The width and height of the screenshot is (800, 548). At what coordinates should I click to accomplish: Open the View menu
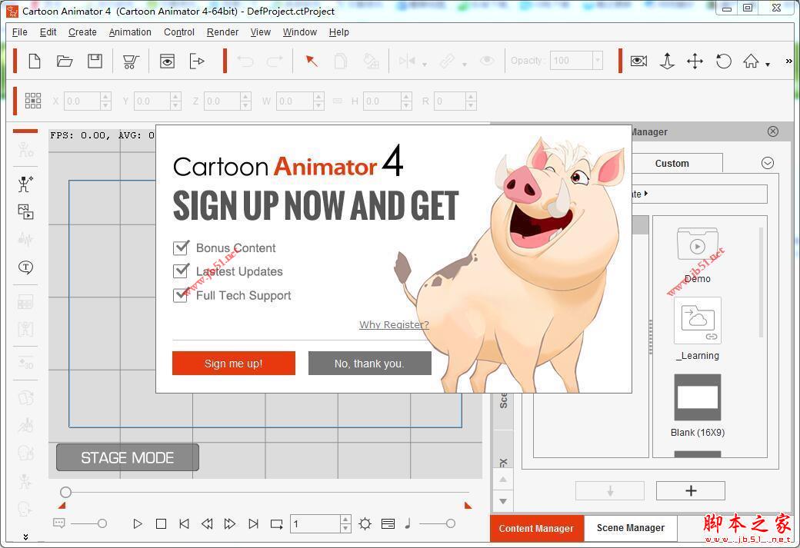[x=260, y=32]
